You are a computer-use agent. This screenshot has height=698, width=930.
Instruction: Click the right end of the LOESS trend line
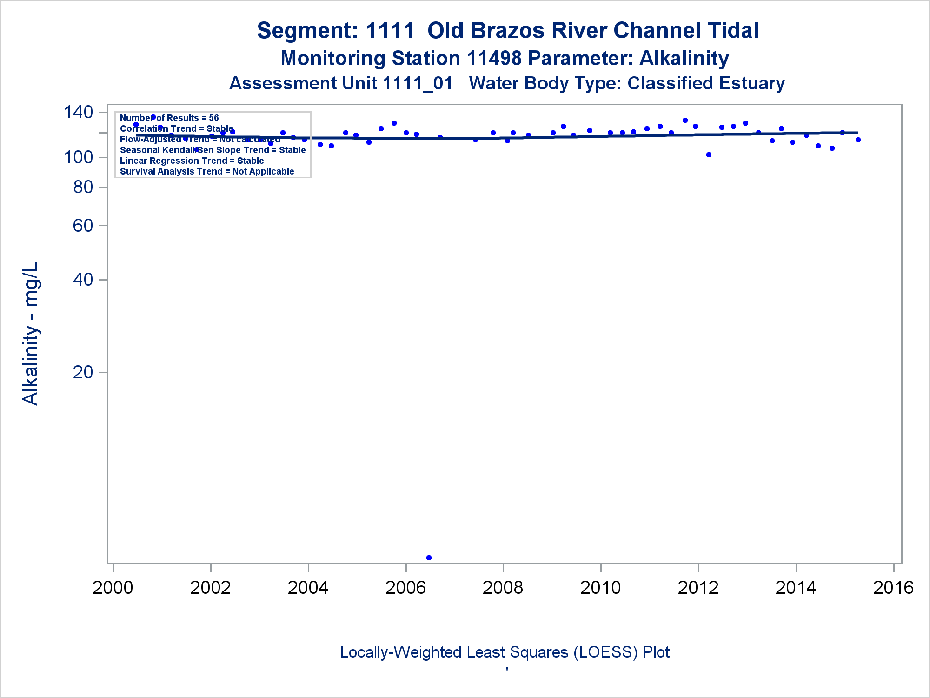point(857,133)
